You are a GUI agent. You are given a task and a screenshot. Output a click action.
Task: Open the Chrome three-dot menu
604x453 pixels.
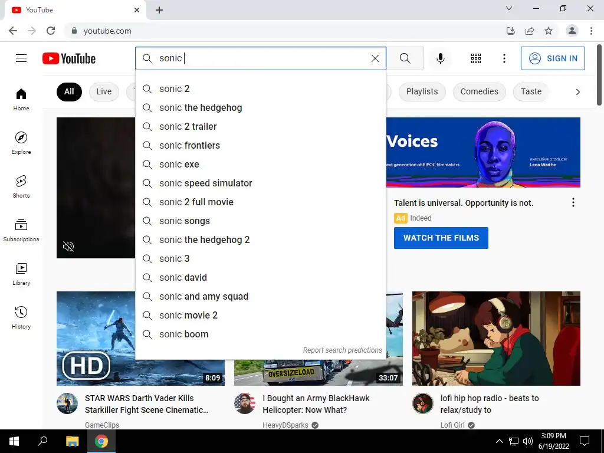click(591, 31)
